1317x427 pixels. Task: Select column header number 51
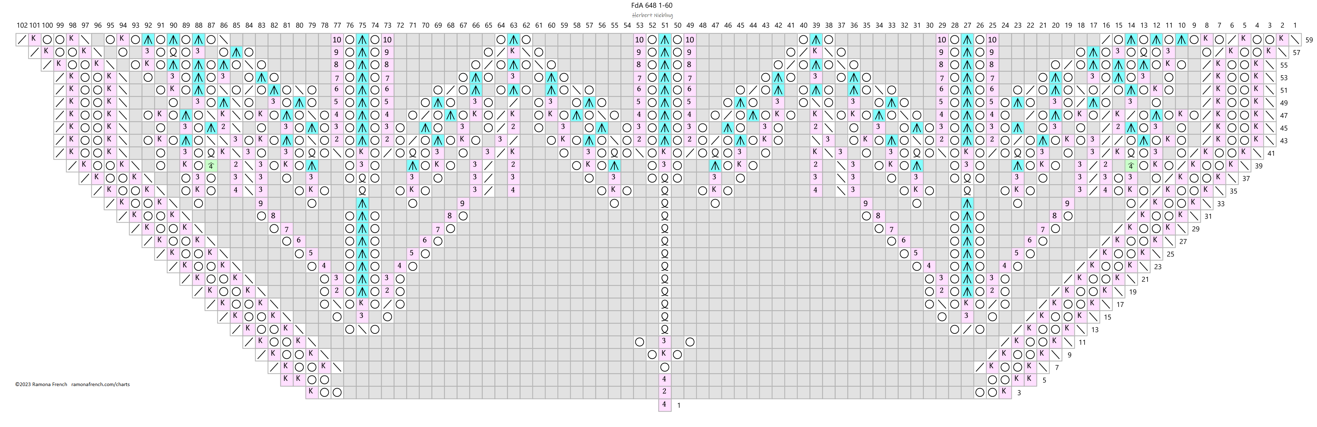[x=665, y=25]
